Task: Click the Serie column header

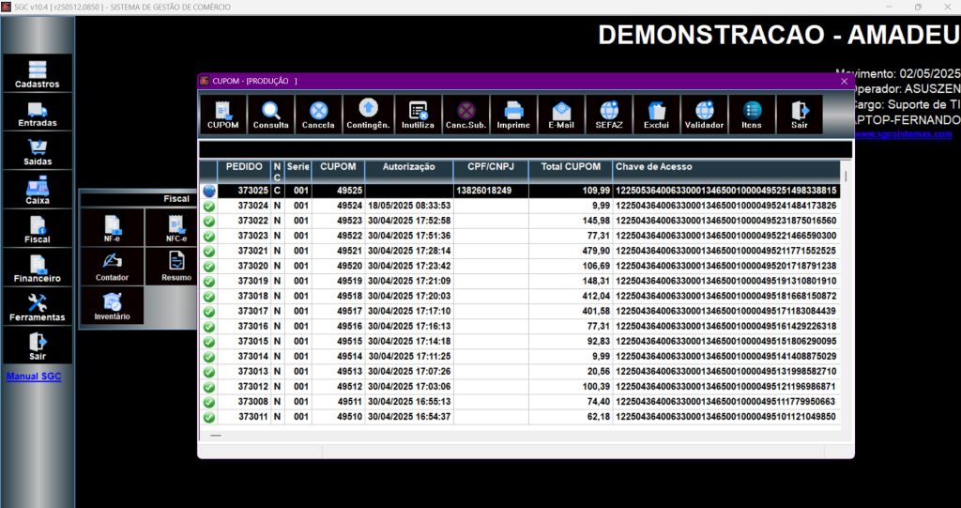Action: point(297,171)
